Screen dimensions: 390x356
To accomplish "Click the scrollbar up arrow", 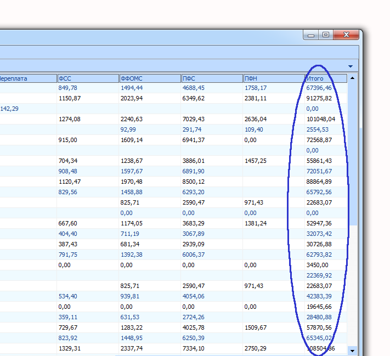I will 353,78.
